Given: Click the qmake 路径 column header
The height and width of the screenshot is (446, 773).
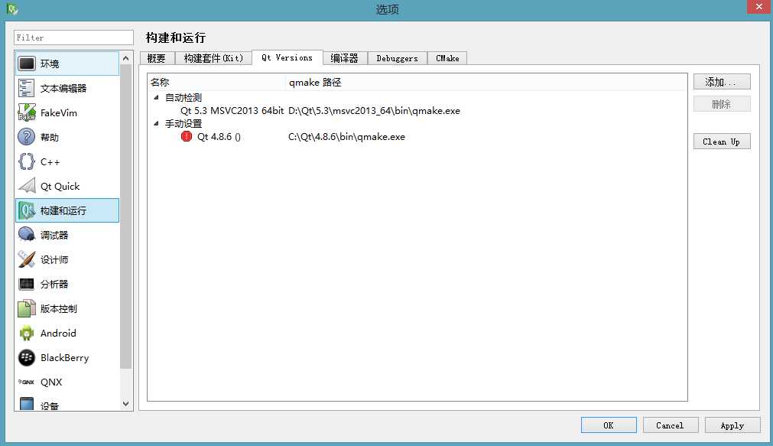Looking at the screenshot, I should (486, 83).
